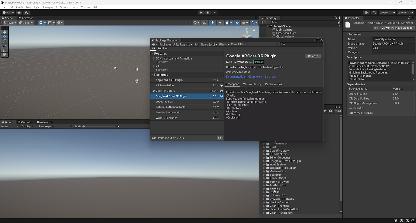The width and height of the screenshot is (416, 223).
Task: Refresh the Package Manager package list
Action: coord(220,138)
